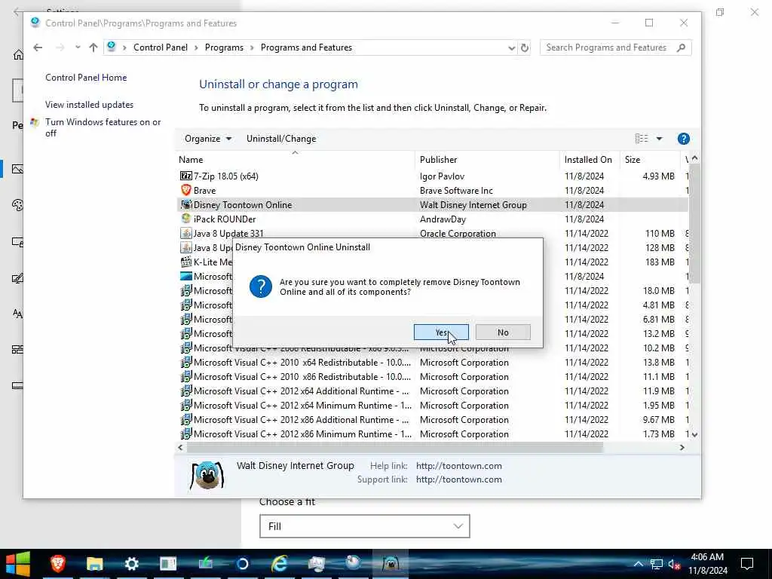Confirm uninstall by clicking Yes
The width and height of the screenshot is (772, 579).
pyautogui.click(x=441, y=332)
